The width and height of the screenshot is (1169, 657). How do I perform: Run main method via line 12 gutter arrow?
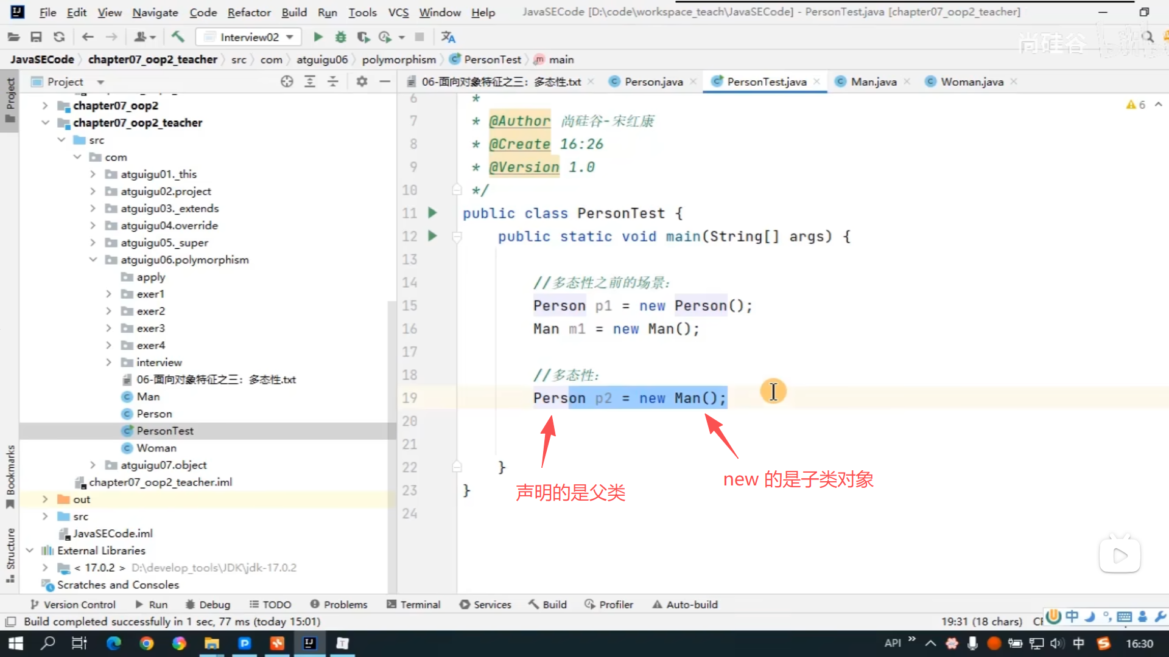coord(432,236)
